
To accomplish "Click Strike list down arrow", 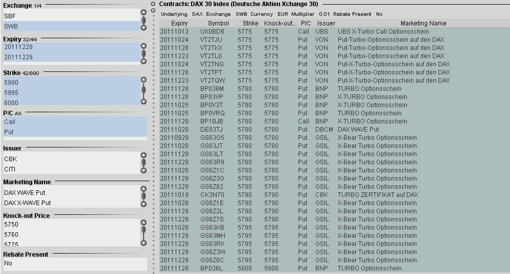I will coord(144,102).
